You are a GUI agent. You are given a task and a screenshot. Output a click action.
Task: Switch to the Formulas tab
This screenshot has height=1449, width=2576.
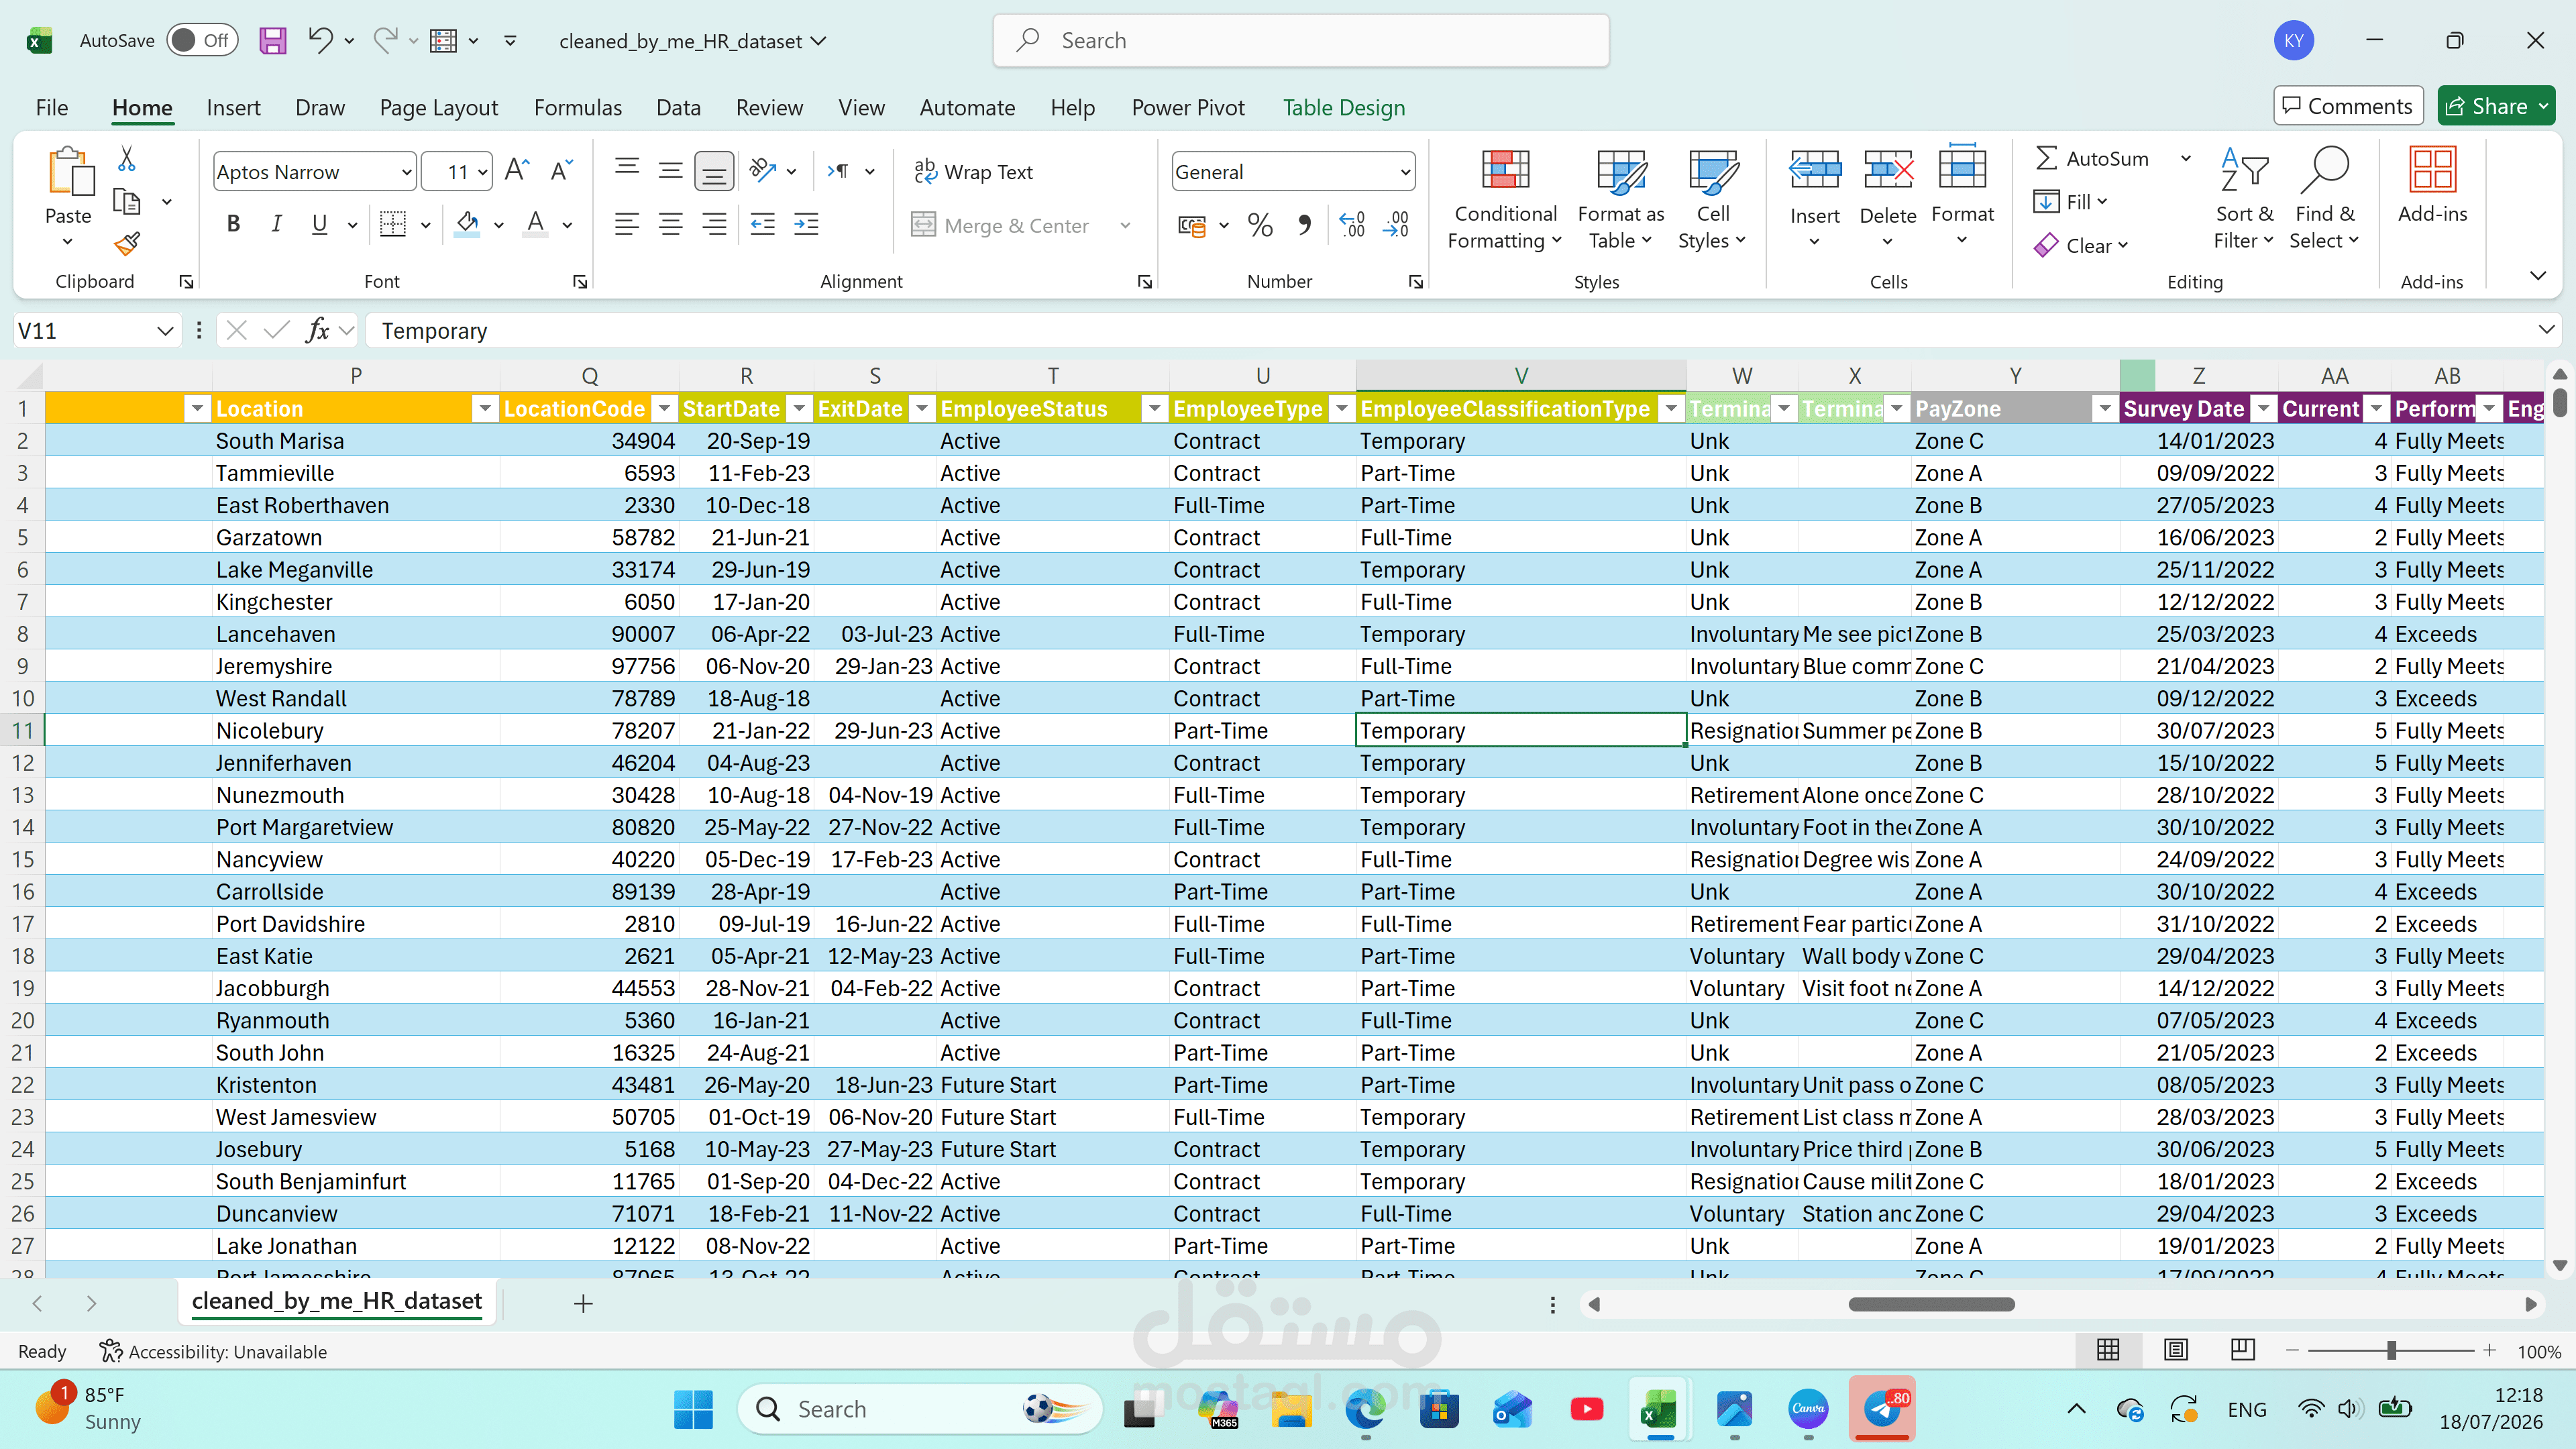point(577,107)
